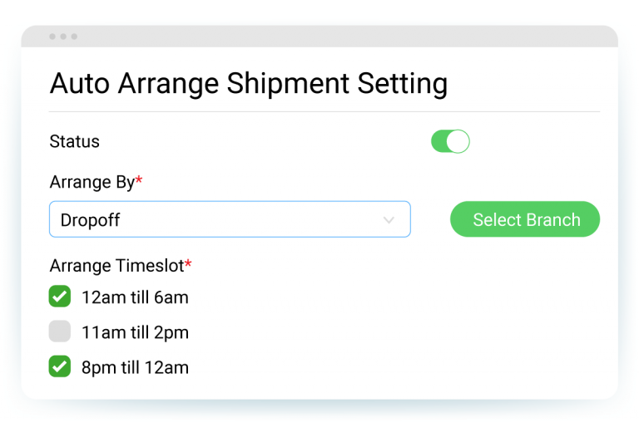Open the Arrange By Dropoff dropdown
Screen dimensions: 639x422
(x=230, y=220)
